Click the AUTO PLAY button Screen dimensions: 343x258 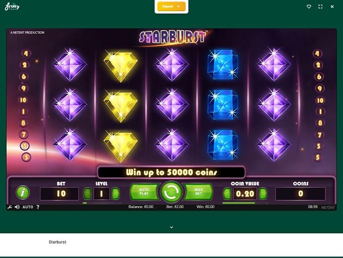(144, 192)
